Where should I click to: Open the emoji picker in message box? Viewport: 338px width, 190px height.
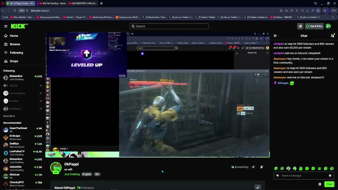330,175
